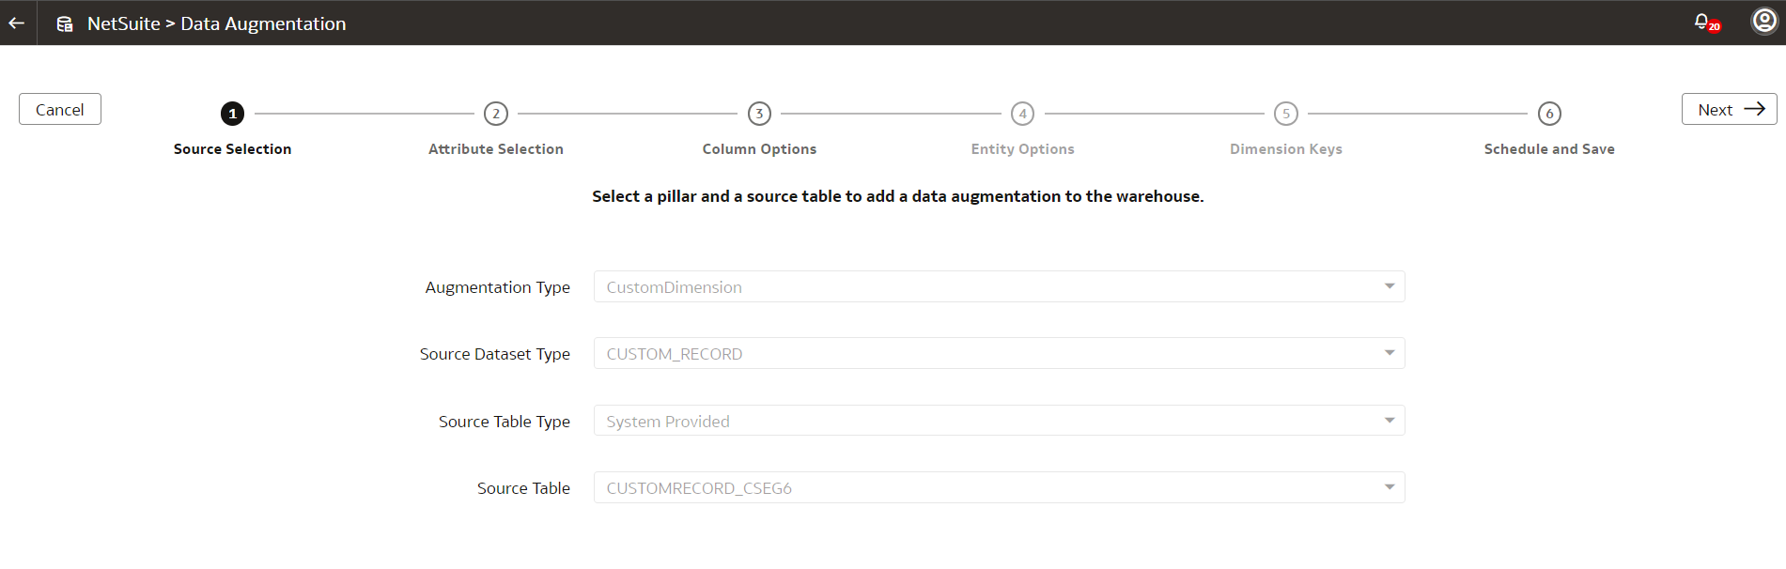The height and width of the screenshot is (569, 1786).
Task: Click the 'Select a pillar and a source table' instruction
Action: point(897,196)
